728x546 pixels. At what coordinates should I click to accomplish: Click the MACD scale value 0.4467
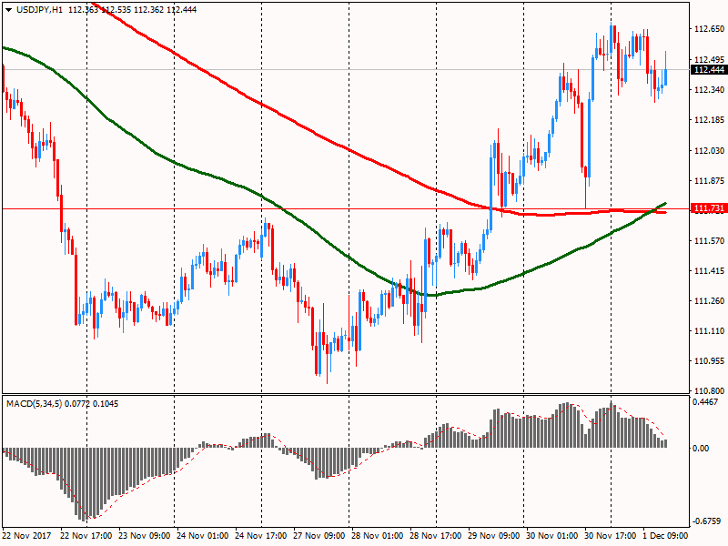[x=705, y=402]
